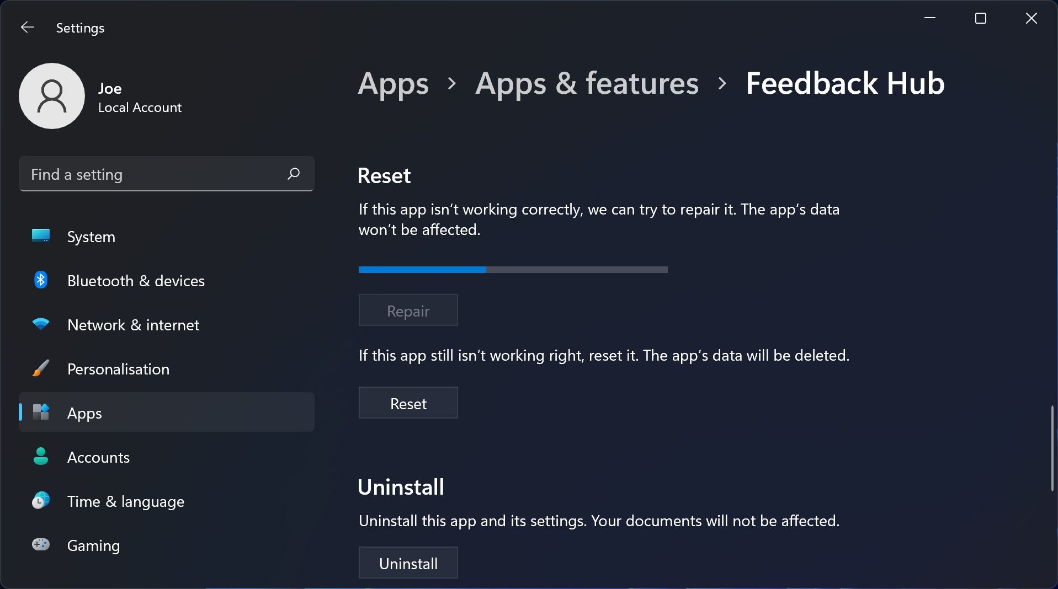
Task: Click the repair progress bar
Action: click(513, 270)
